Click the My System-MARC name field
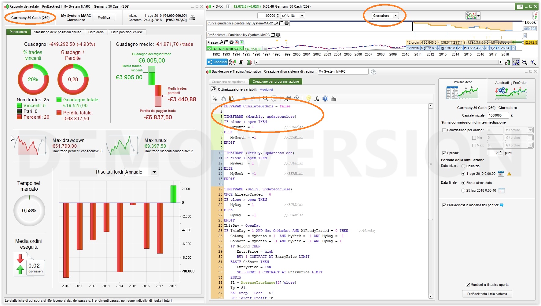Image resolution: width=541 pixels, height=306 pixels. pos(343,71)
